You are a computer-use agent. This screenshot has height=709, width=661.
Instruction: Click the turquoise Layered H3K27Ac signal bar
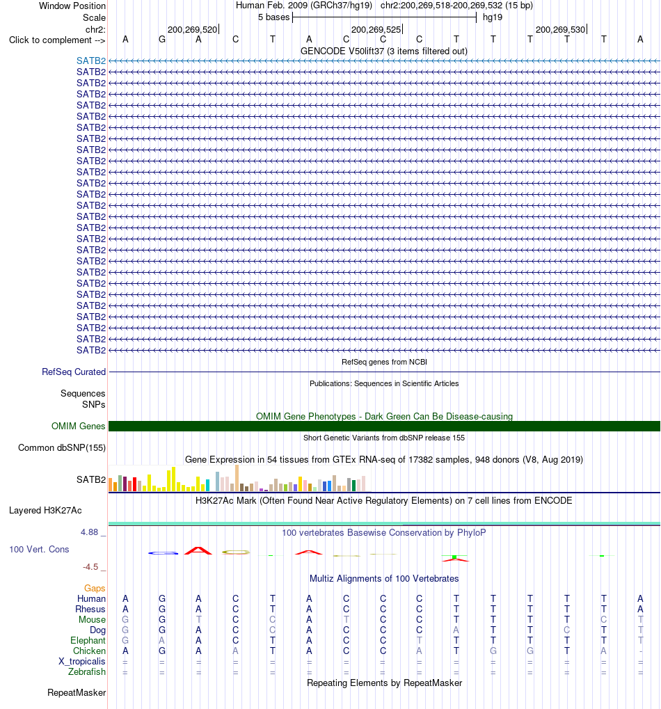pos(384,524)
